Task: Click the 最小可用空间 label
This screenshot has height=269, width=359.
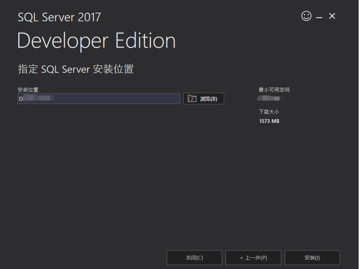Action: 273,89
